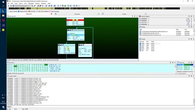Screen dimensions: 195x110
Task: Click the IDA taskbar icon
Action: point(3,11)
